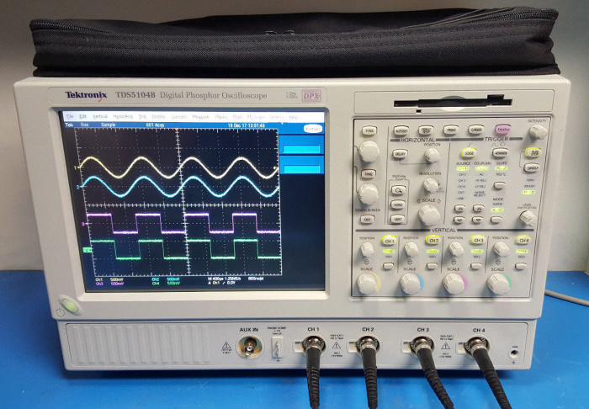589x409 pixels.
Task: Click the Buttons control at screen top-right
Action: tap(312, 128)
